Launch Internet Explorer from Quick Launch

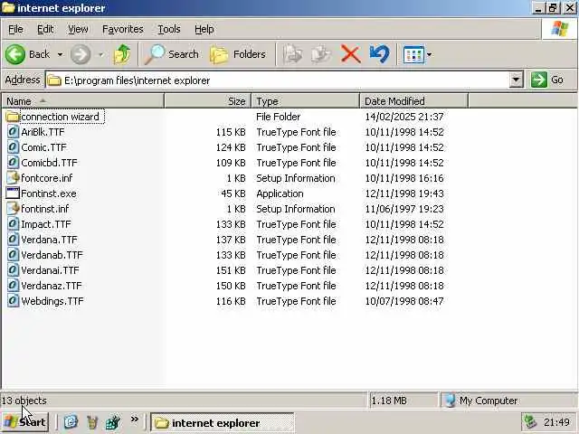[x=71, y=422]
